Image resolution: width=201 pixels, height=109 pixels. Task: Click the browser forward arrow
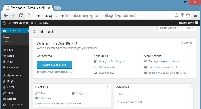pos(13,16)
